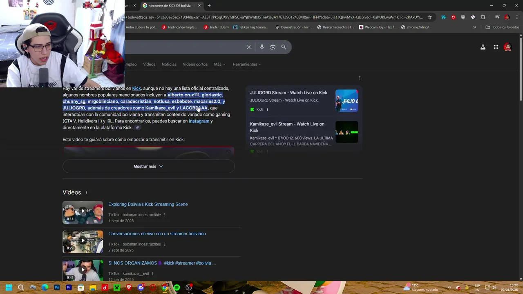523x294 pixels.
Task: Open SI NOS ORGANIZAMOS video link
Action: (162, 263)
